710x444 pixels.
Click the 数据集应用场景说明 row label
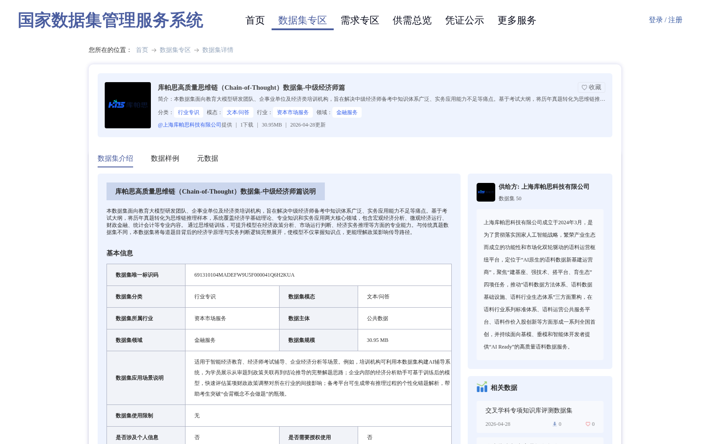point(140,378)
